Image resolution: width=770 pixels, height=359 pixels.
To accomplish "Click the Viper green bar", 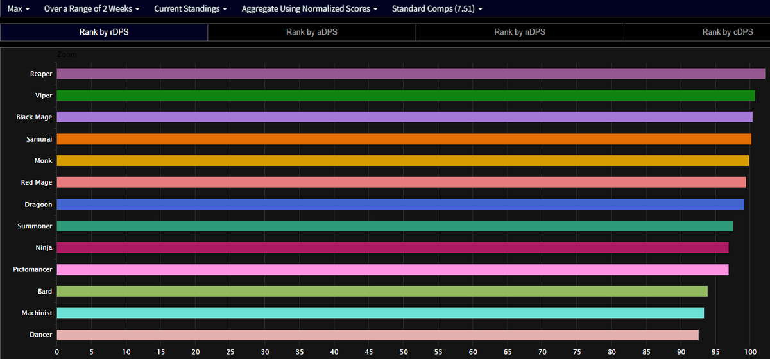I will pyautogui.click(x=406, y=96).
